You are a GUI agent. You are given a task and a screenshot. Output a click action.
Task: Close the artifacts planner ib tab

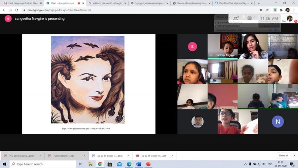125,3
